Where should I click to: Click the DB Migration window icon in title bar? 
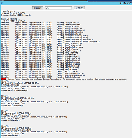coord(2,3)
